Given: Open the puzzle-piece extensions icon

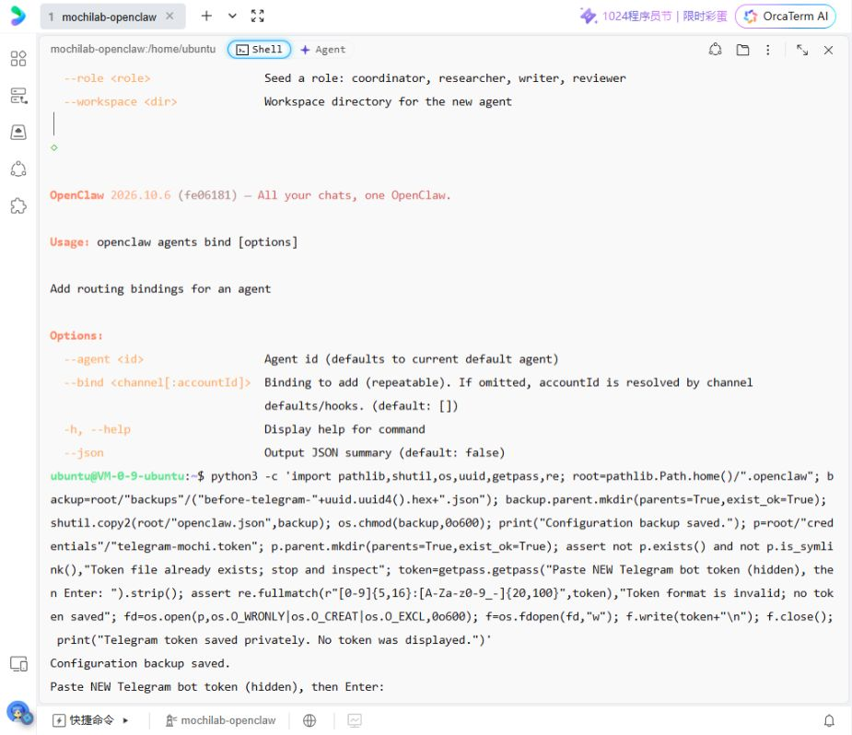Looking at the screenshot, I should click(18, 206).
